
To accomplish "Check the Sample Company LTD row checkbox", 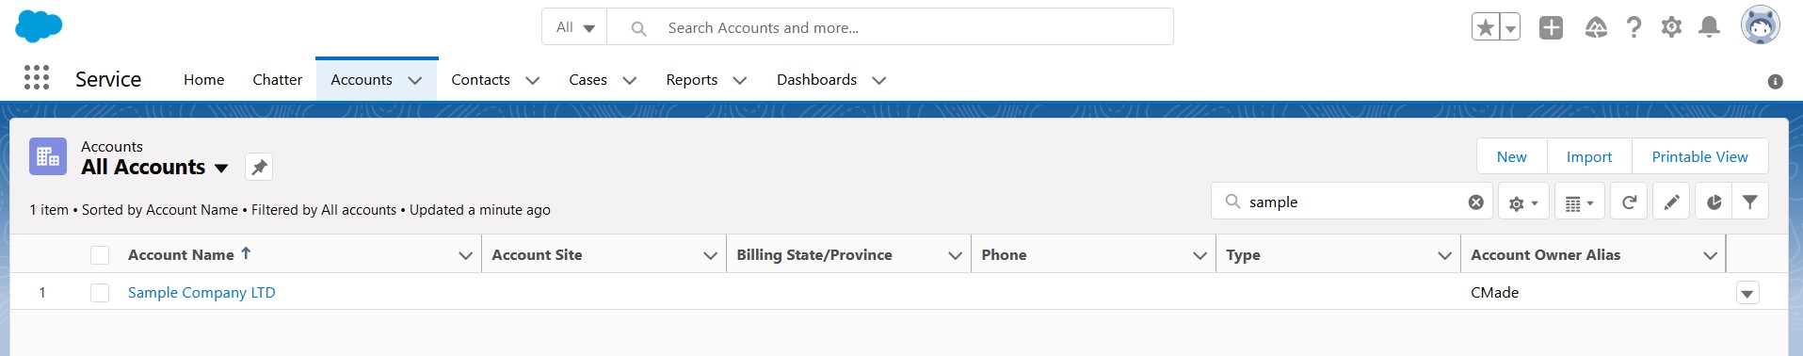I will [100, 293].
